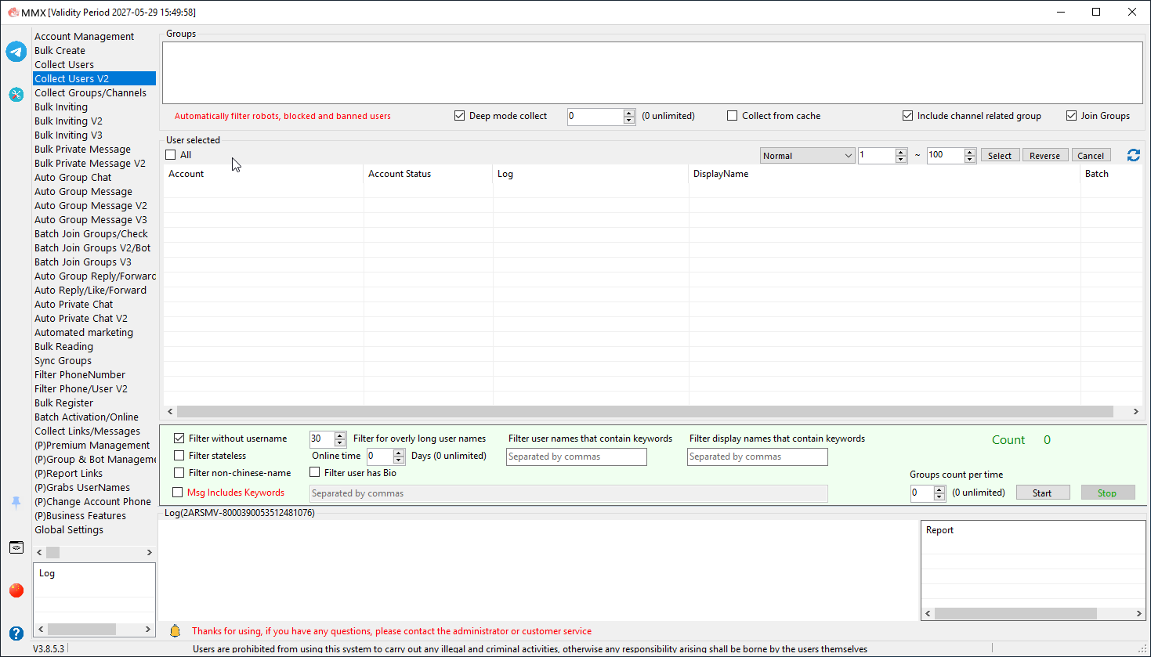Click inside the Groups text area

[x=652, y=73]
